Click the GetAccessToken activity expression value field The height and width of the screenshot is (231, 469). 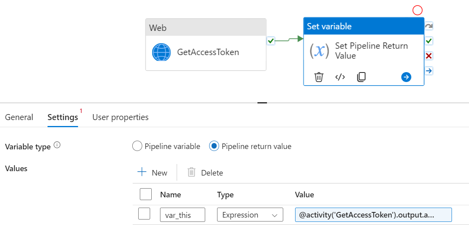click(373, 214)
